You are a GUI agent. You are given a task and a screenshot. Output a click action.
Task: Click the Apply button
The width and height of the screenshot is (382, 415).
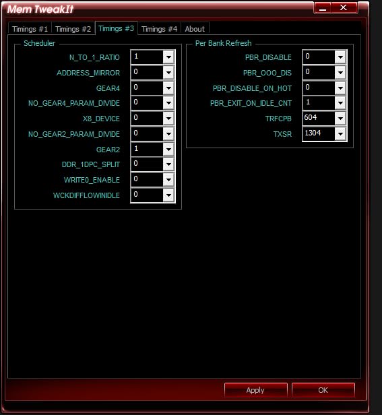point(256,390)
